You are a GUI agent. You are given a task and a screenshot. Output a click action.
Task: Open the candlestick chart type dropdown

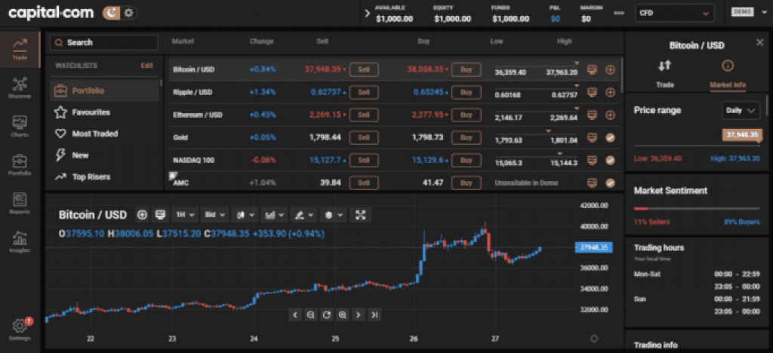[245, 215]
